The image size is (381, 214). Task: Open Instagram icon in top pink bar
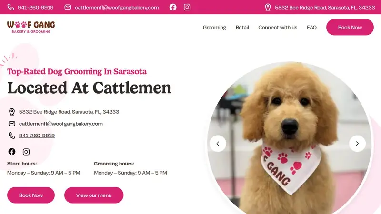pos(187,7)
